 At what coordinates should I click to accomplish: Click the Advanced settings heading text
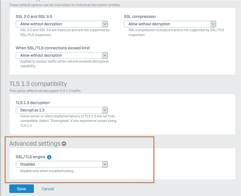35,144
